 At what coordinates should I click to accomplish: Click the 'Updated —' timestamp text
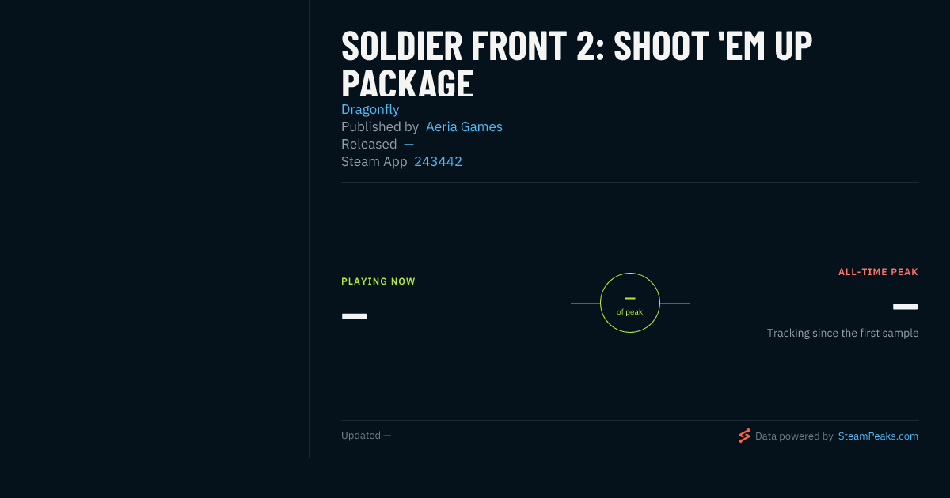pos(366,436)
